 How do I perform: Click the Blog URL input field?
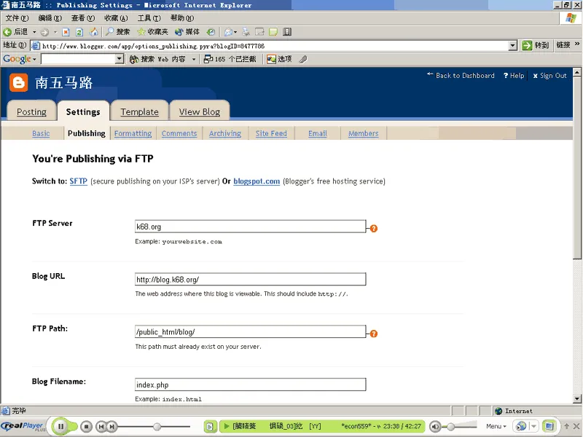click(250, 280)
